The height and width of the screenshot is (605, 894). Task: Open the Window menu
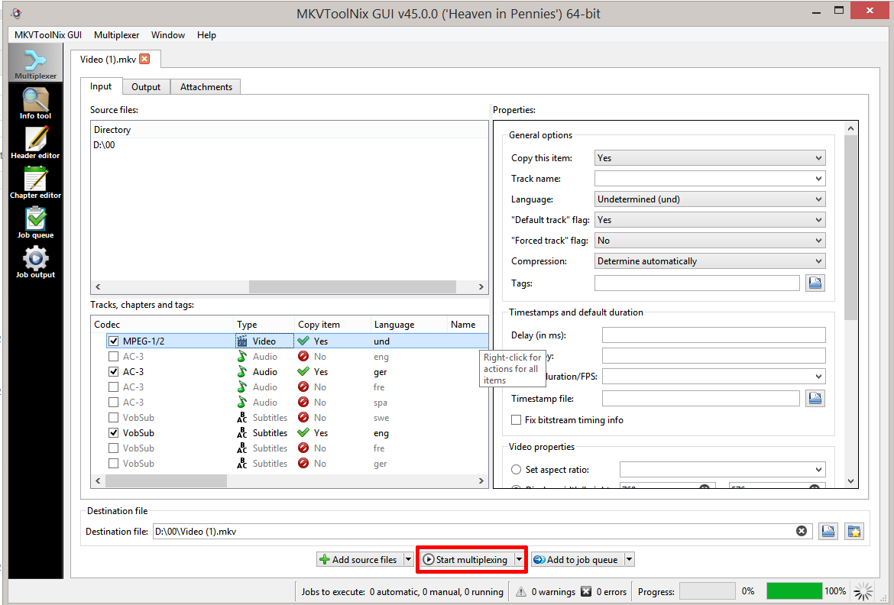(x=167, y=35)
